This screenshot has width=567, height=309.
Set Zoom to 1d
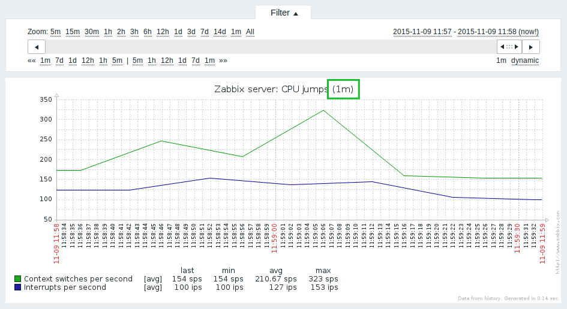click(x=178, y=32)
